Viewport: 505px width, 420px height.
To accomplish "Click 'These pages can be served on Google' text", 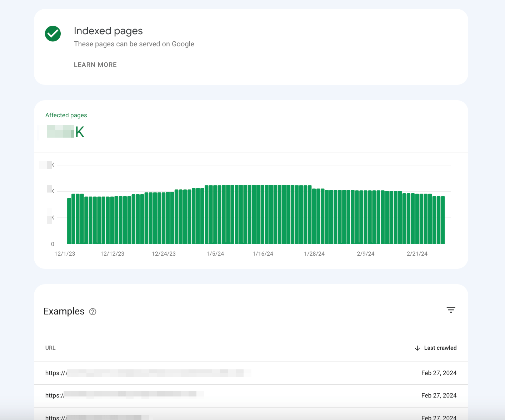I will coord(134,44).
